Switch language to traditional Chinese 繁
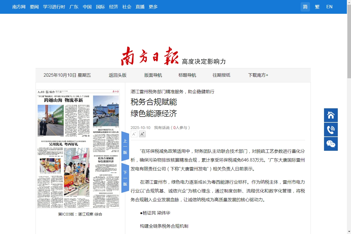The width and height of the screenshot is (351, 234). [317, 7]
